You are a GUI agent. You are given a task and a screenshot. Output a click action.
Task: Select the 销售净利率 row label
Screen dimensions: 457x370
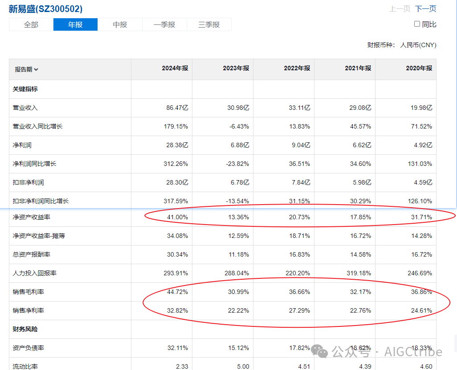(28, 310)
